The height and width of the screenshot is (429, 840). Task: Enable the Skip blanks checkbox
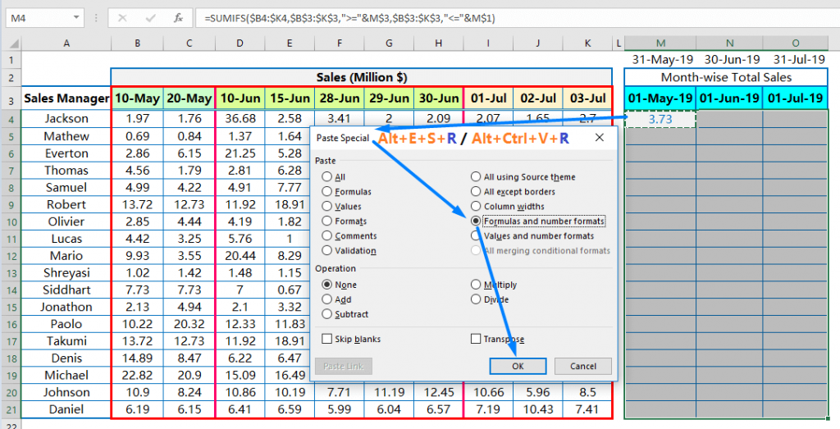328,339
